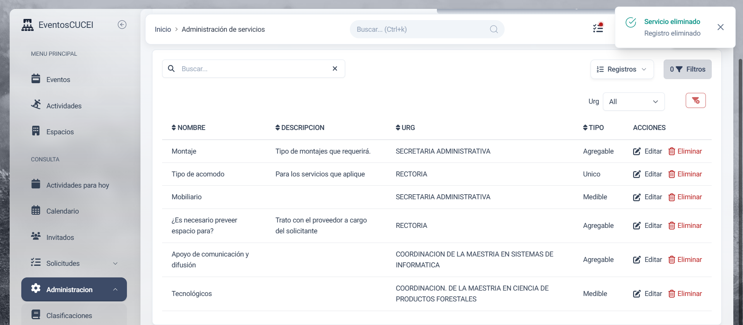Click the Mobiliario row's SECRETARIA ADMINISTRATIVA cell
Viewport: 743px width, 325px height.
tap(443, 197)
